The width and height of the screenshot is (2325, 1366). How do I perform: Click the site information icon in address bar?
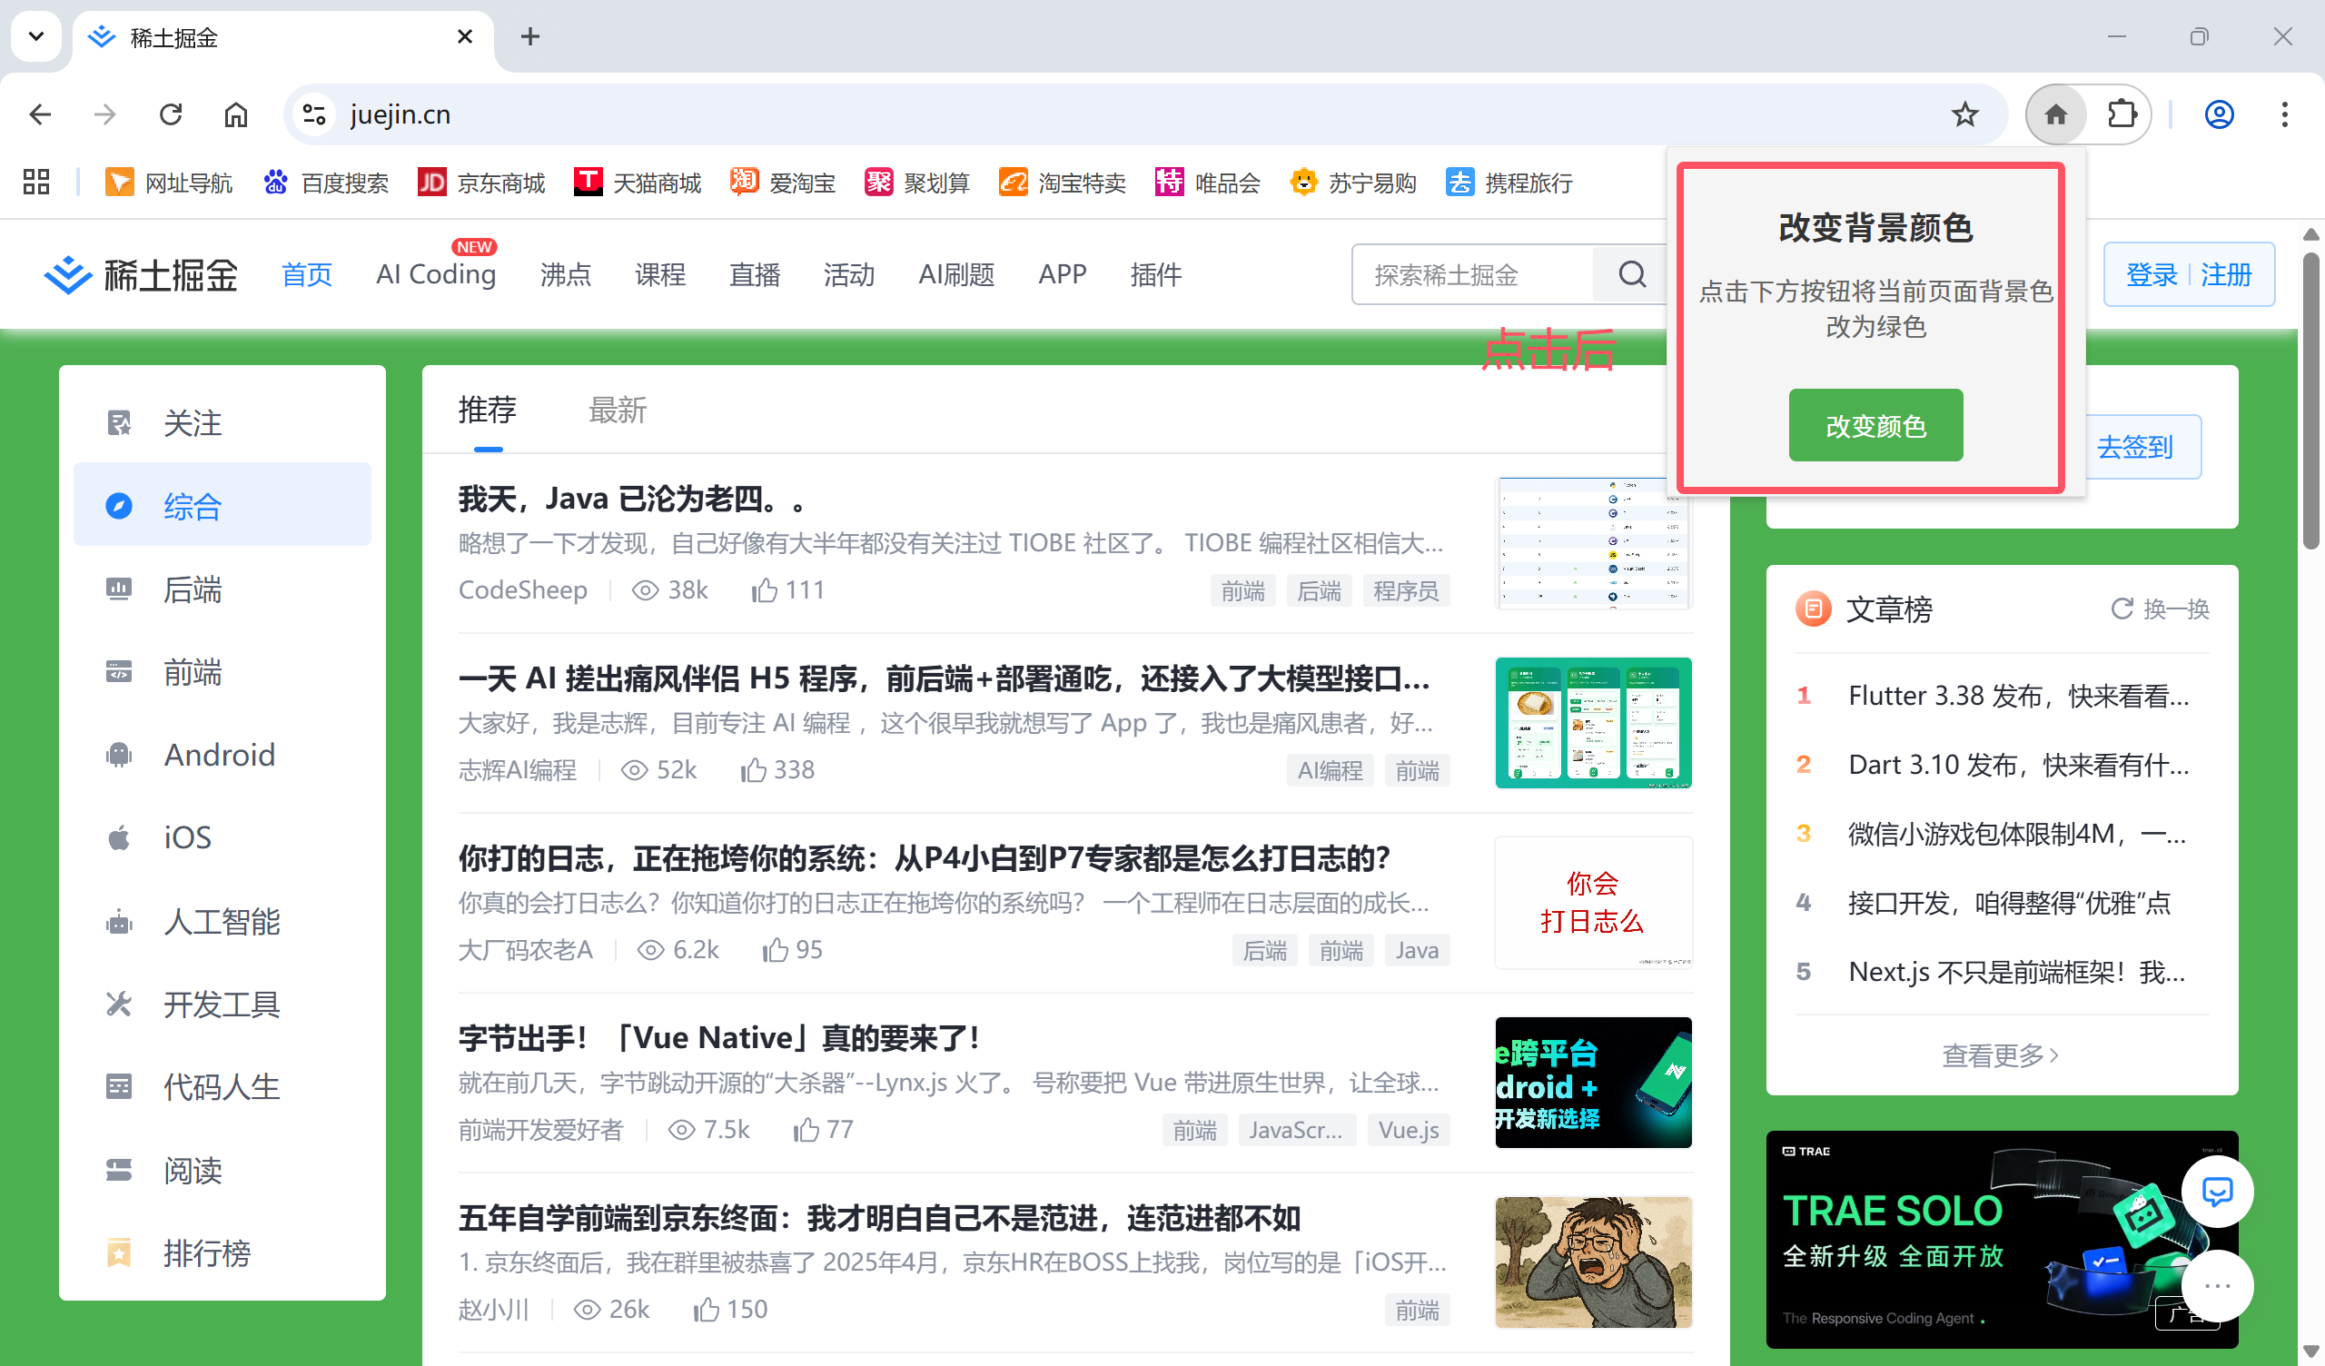pos(314,114)
